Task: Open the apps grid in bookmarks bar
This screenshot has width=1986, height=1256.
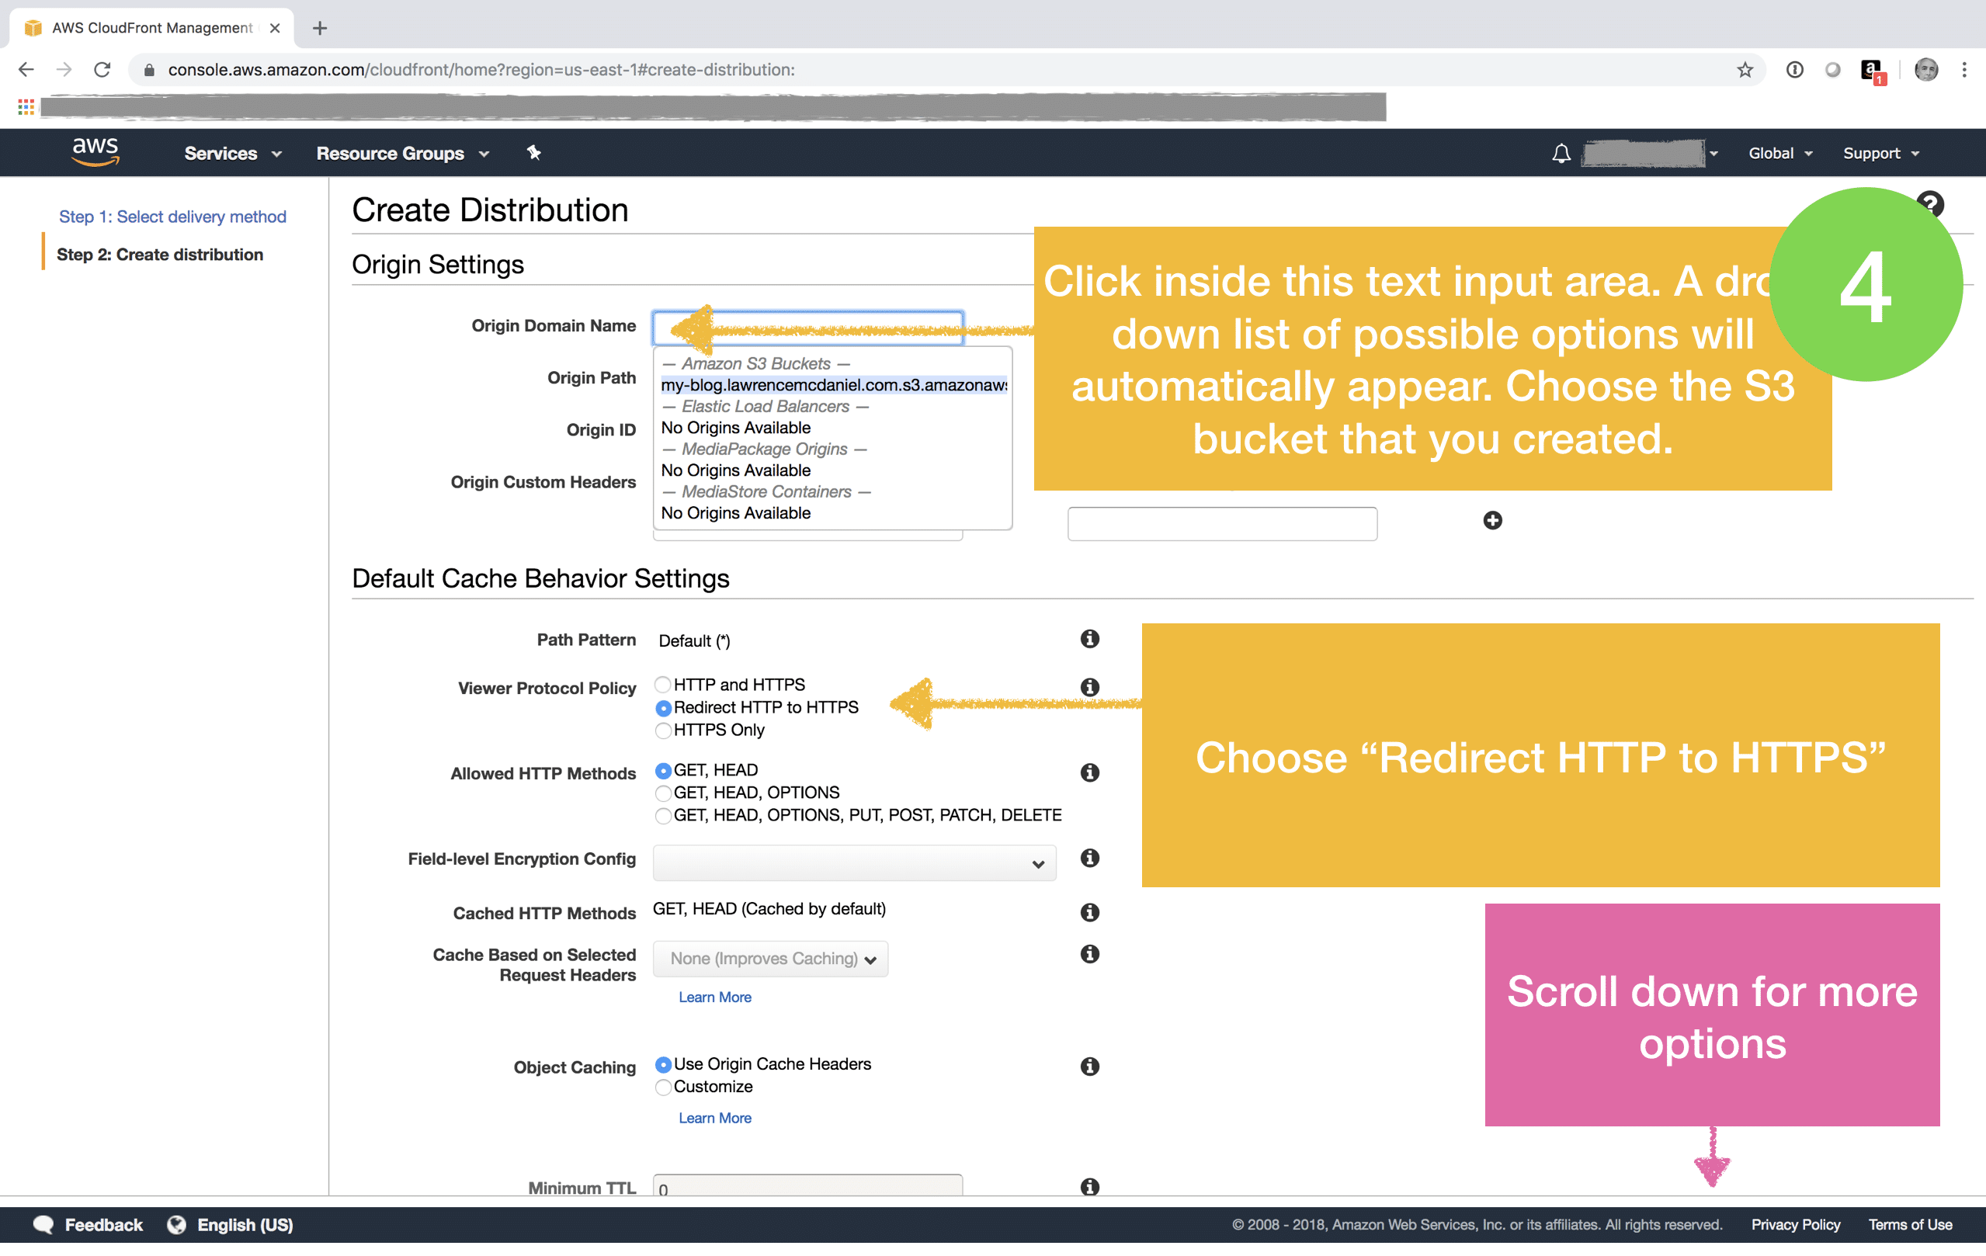Action: 26,106
